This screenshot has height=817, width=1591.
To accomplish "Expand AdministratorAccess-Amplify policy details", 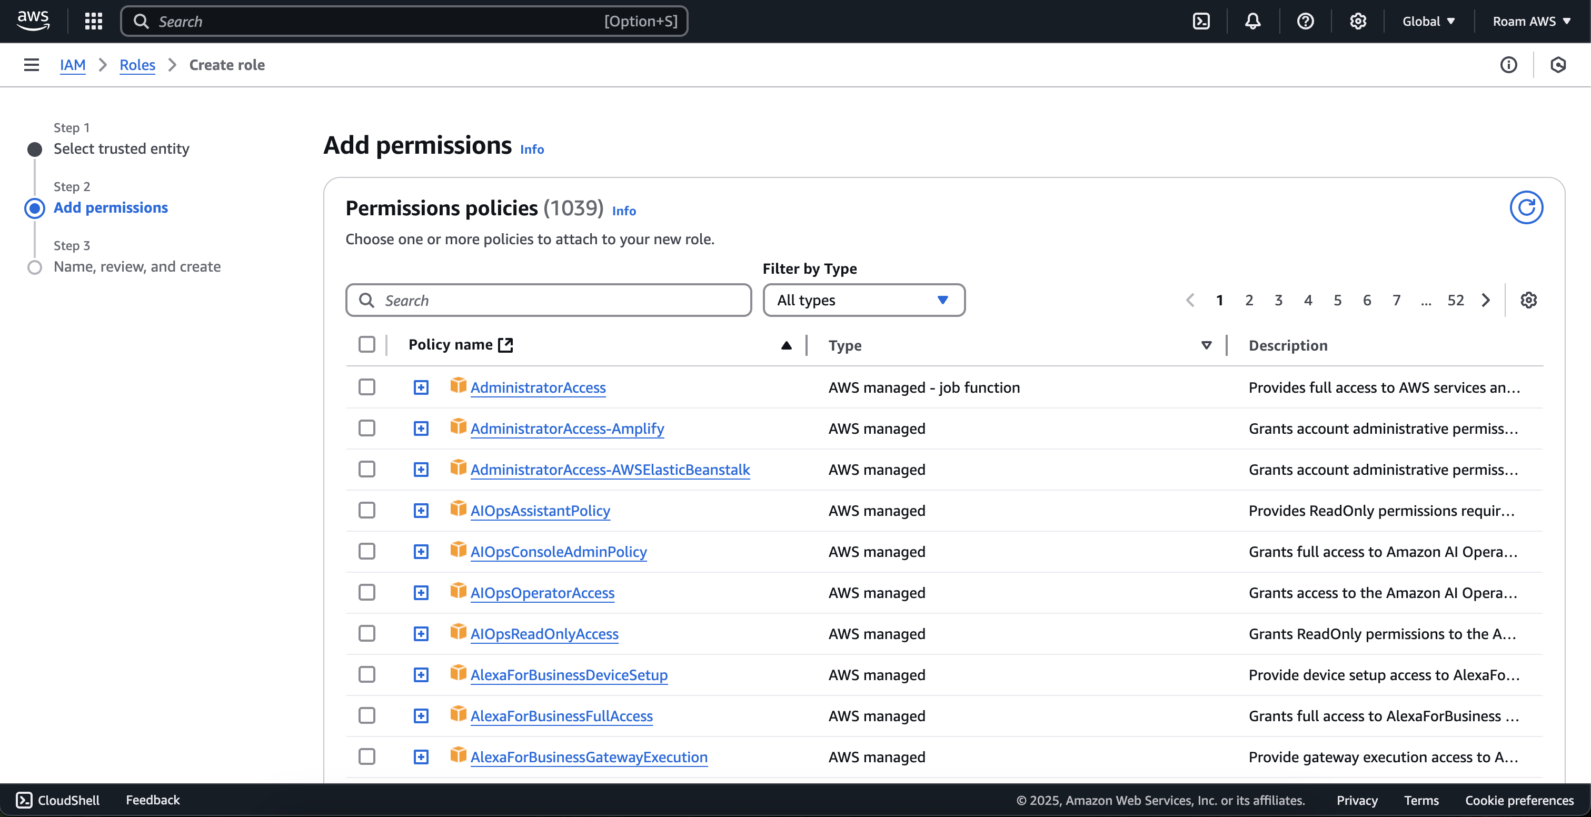I will [421, 429].
